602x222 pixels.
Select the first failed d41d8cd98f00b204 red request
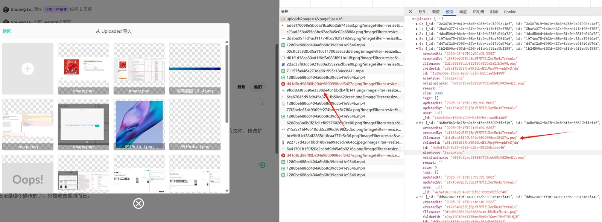point(342,84)
